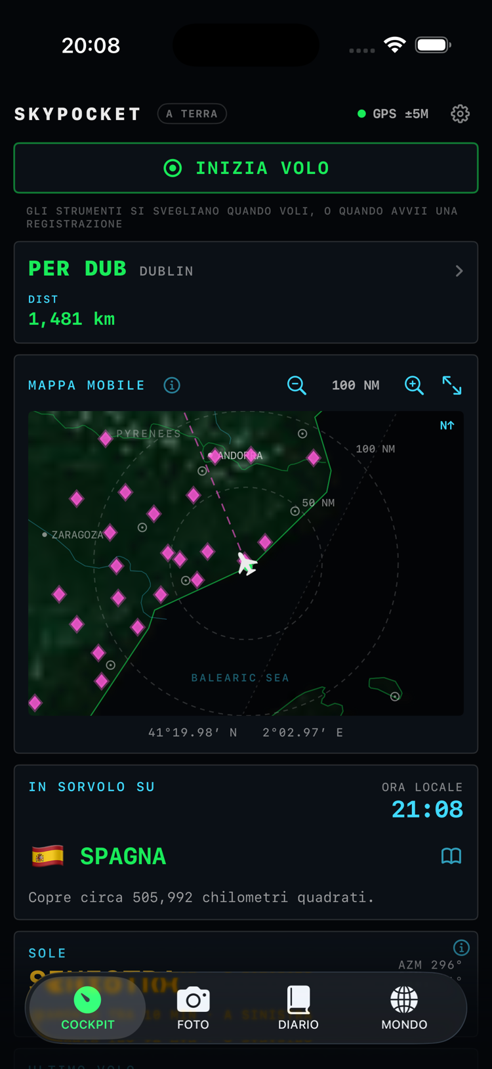The image size is (492, 1069).
Task: Zoom in the moving map
Action: click(414, 385)
